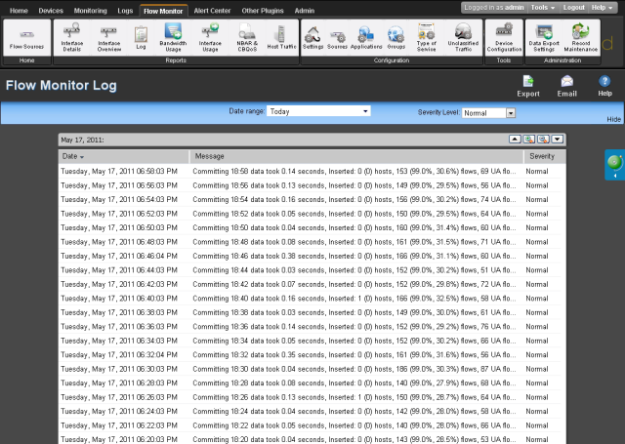Open NBAR & CBQoS report
Viewport: 625px width, 444px height.
(x=247, y=38)
